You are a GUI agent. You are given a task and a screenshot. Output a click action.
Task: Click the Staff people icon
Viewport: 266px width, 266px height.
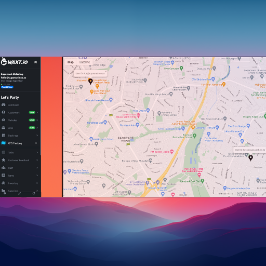pyautogui.click(x=4, y=168)
